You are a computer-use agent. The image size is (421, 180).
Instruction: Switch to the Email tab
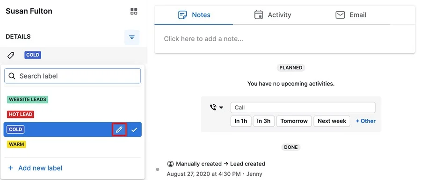(x=351, y=15)
